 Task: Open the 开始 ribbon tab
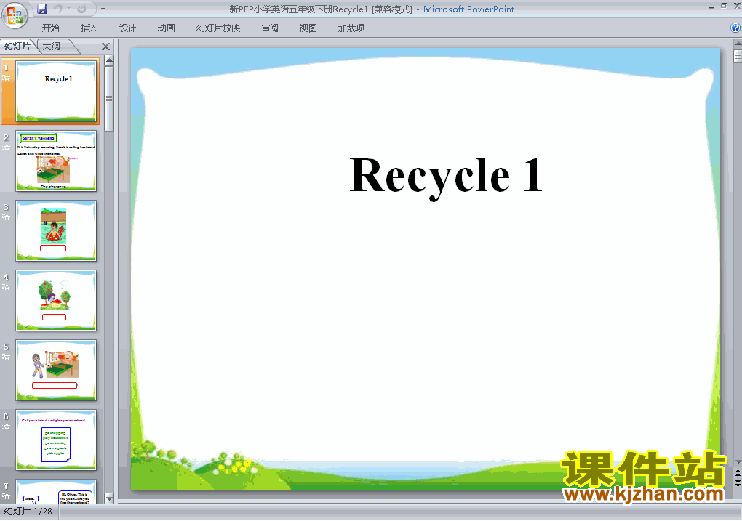[x=51, y=28]
